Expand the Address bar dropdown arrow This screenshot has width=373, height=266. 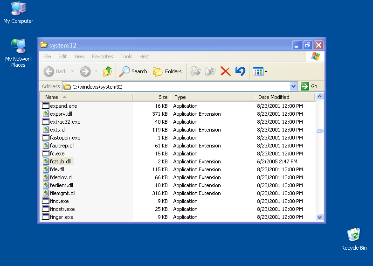(x=293, y=86)
